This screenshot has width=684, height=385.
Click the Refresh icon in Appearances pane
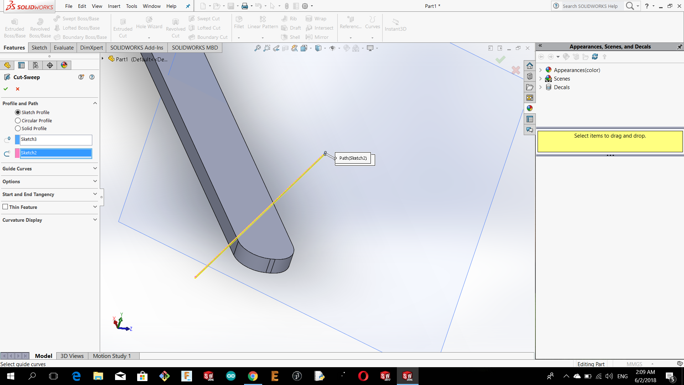[x=595, y=57]
